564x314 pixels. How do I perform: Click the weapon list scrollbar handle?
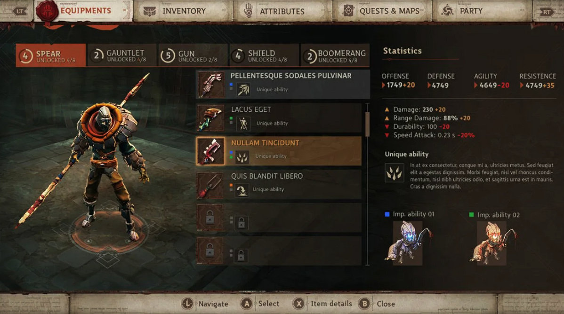click(367, 124)
